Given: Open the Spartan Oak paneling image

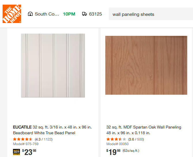Looking at the screenshot, I should point(146,65).
